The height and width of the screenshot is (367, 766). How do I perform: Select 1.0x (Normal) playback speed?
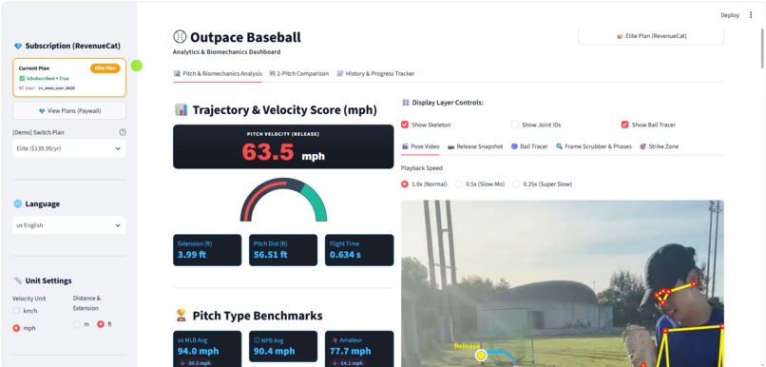[405, 184]
